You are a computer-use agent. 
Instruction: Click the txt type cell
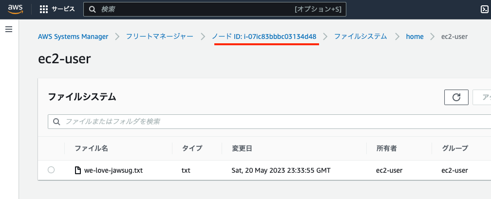click(186, 170)
